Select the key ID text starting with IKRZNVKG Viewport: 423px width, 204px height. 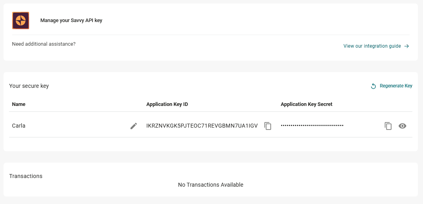click(202, 126)
